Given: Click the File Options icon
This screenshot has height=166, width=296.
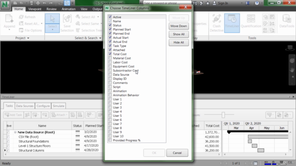Looking at the screenshot, I should pos(21,30).
